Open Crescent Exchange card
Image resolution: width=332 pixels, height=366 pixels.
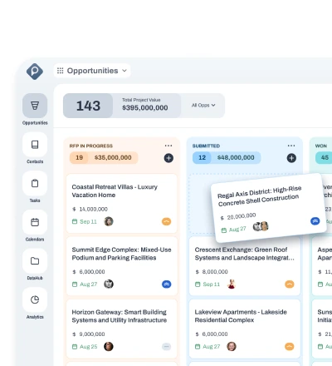(x=245, y=266)
